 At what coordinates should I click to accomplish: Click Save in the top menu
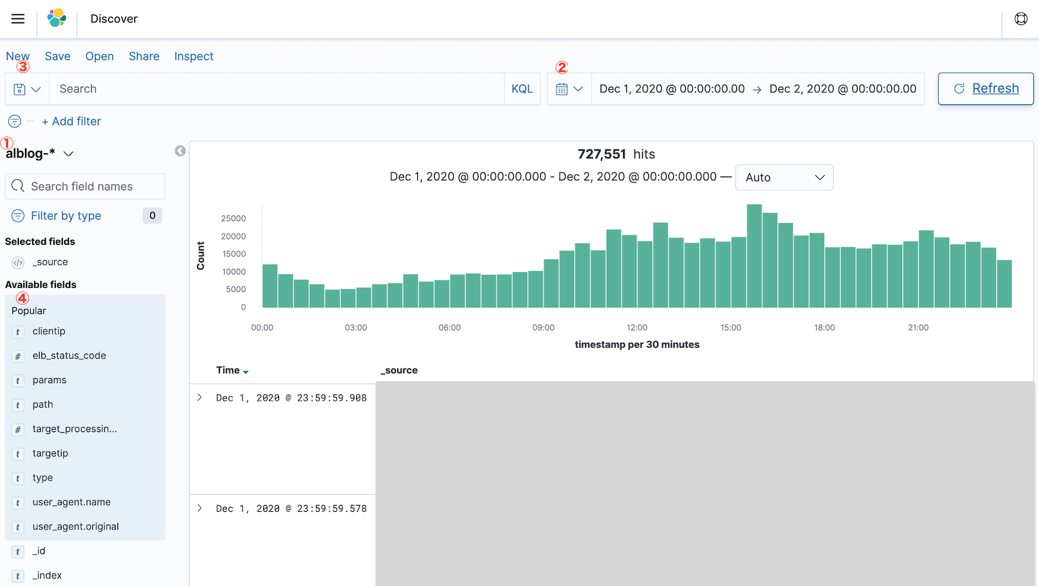point(57,57)
